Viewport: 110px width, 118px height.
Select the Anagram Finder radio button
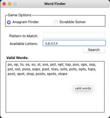[x=9, y=22]
